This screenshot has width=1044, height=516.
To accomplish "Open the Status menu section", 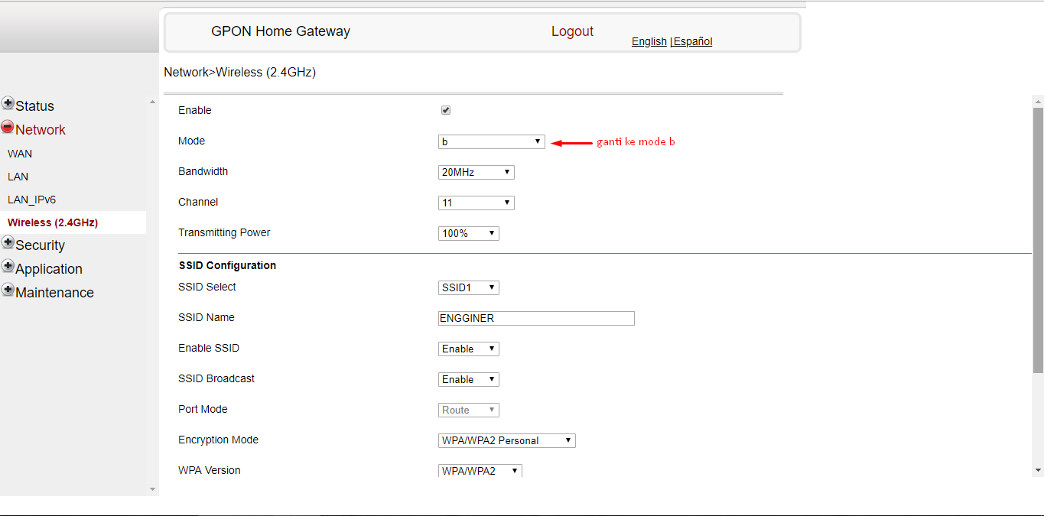I will click(34, 106).
